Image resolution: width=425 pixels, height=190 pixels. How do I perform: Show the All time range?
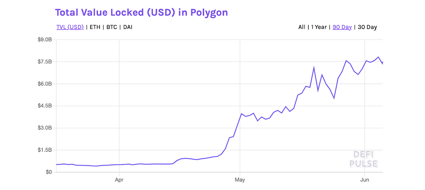pos(302,27)
